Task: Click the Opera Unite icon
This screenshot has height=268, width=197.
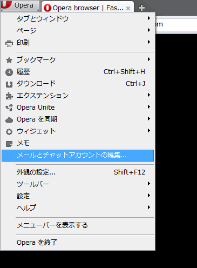Action: tap(9, 108)
